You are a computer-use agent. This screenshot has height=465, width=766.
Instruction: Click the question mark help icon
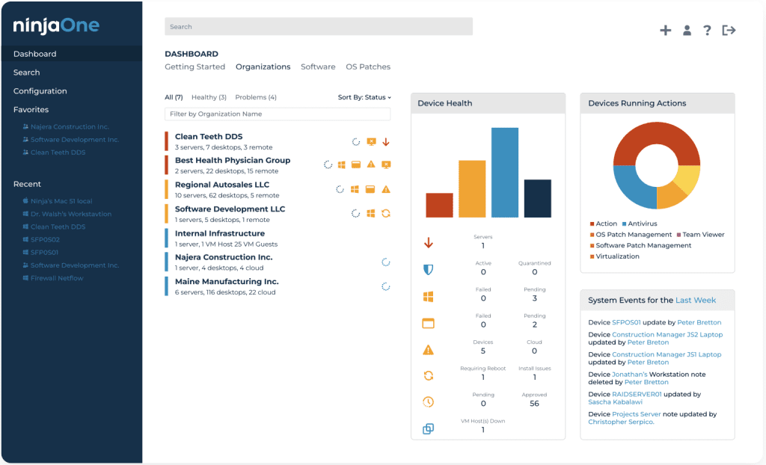pyautogui.click(x=707, y=31)
